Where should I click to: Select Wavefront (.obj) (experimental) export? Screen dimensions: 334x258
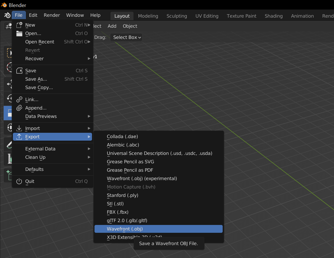tap(158, 179)
